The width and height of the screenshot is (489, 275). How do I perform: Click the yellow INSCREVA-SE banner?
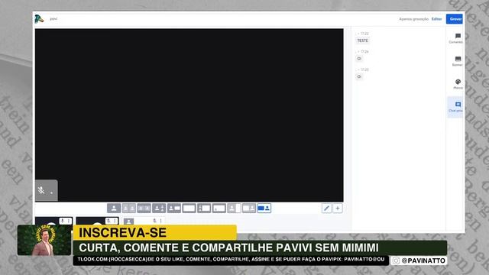(x=155, y=232)
